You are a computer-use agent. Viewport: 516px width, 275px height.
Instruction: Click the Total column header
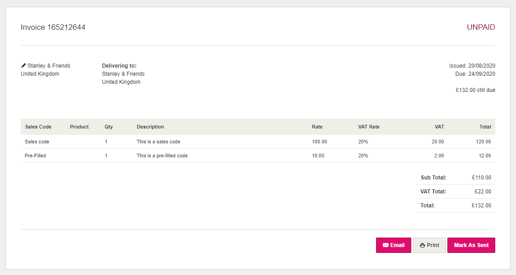point(485,127)
